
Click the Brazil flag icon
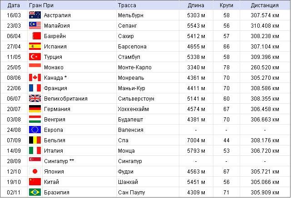[x=35, y=192]
